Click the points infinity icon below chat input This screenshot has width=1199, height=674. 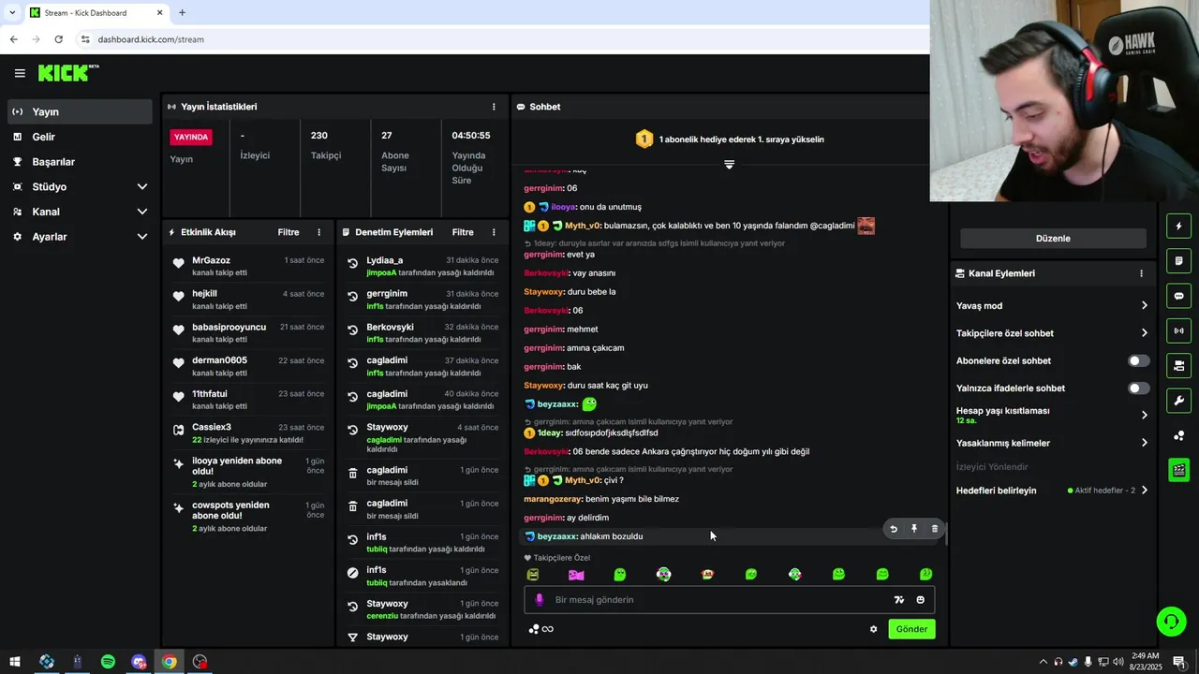(541, 629)
